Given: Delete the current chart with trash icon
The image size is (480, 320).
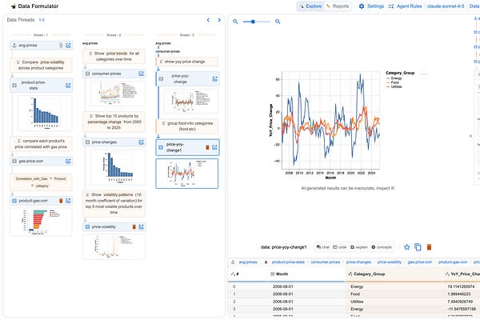Looking at the screenshot, I should point(429,247).
